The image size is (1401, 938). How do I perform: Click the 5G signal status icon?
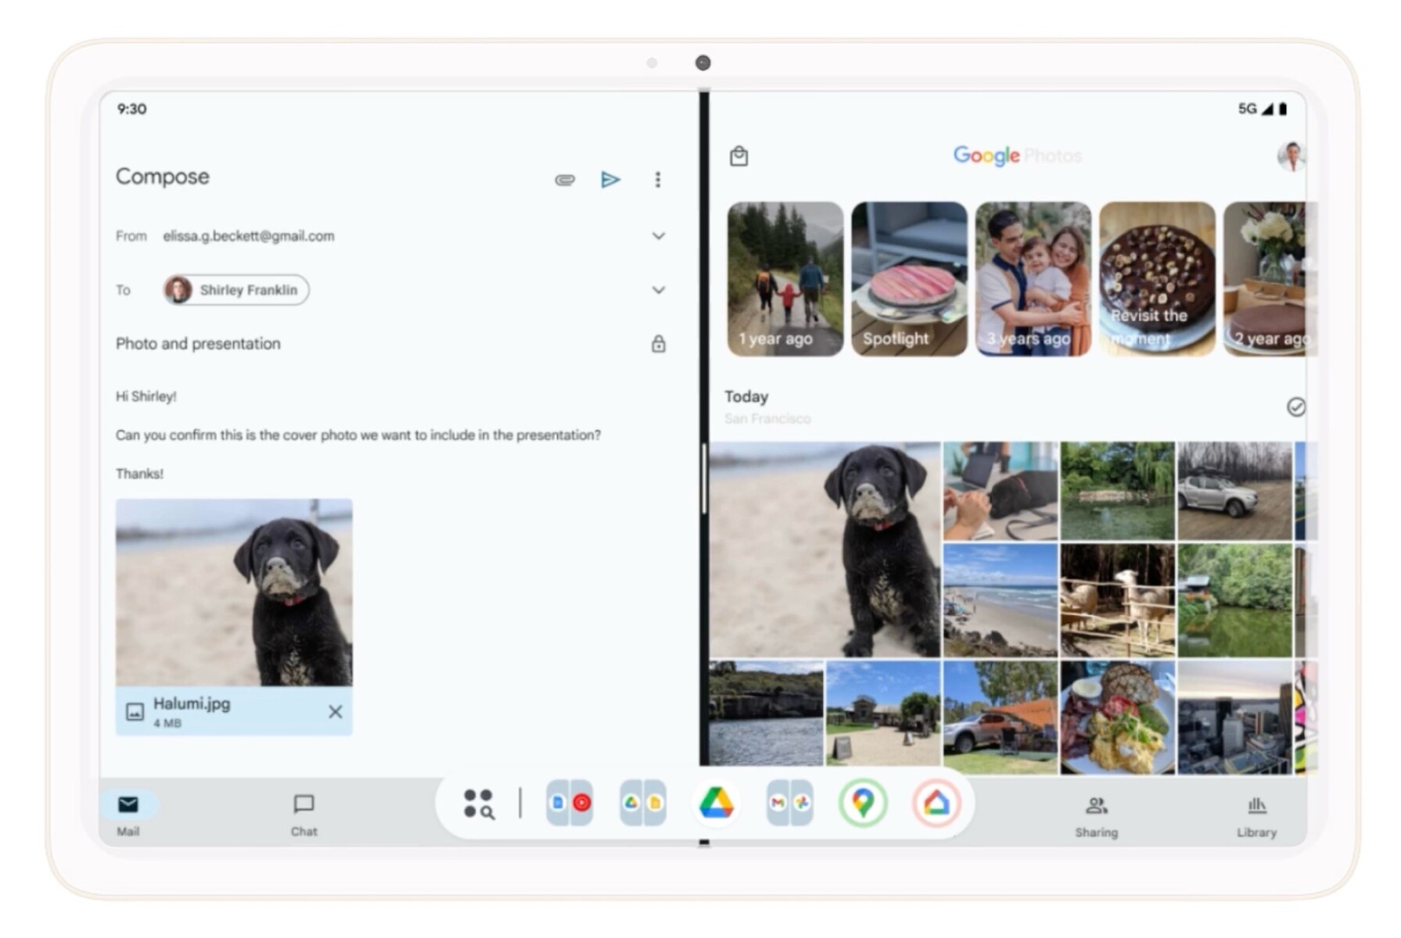coord(1256,109)
